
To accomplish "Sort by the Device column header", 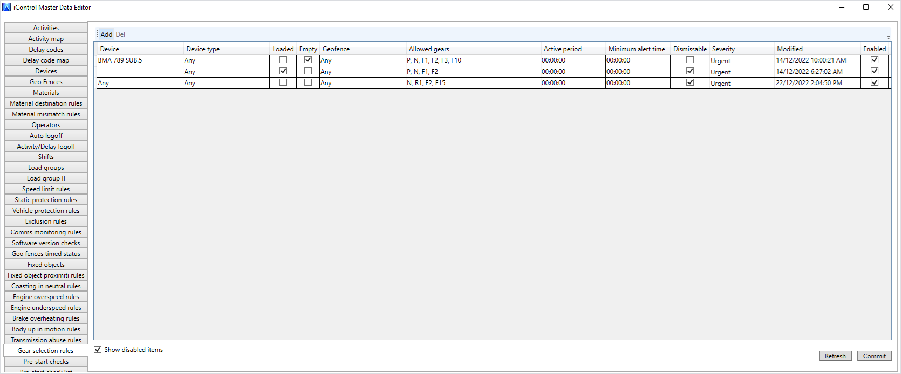I will click(x=140, y=49).
